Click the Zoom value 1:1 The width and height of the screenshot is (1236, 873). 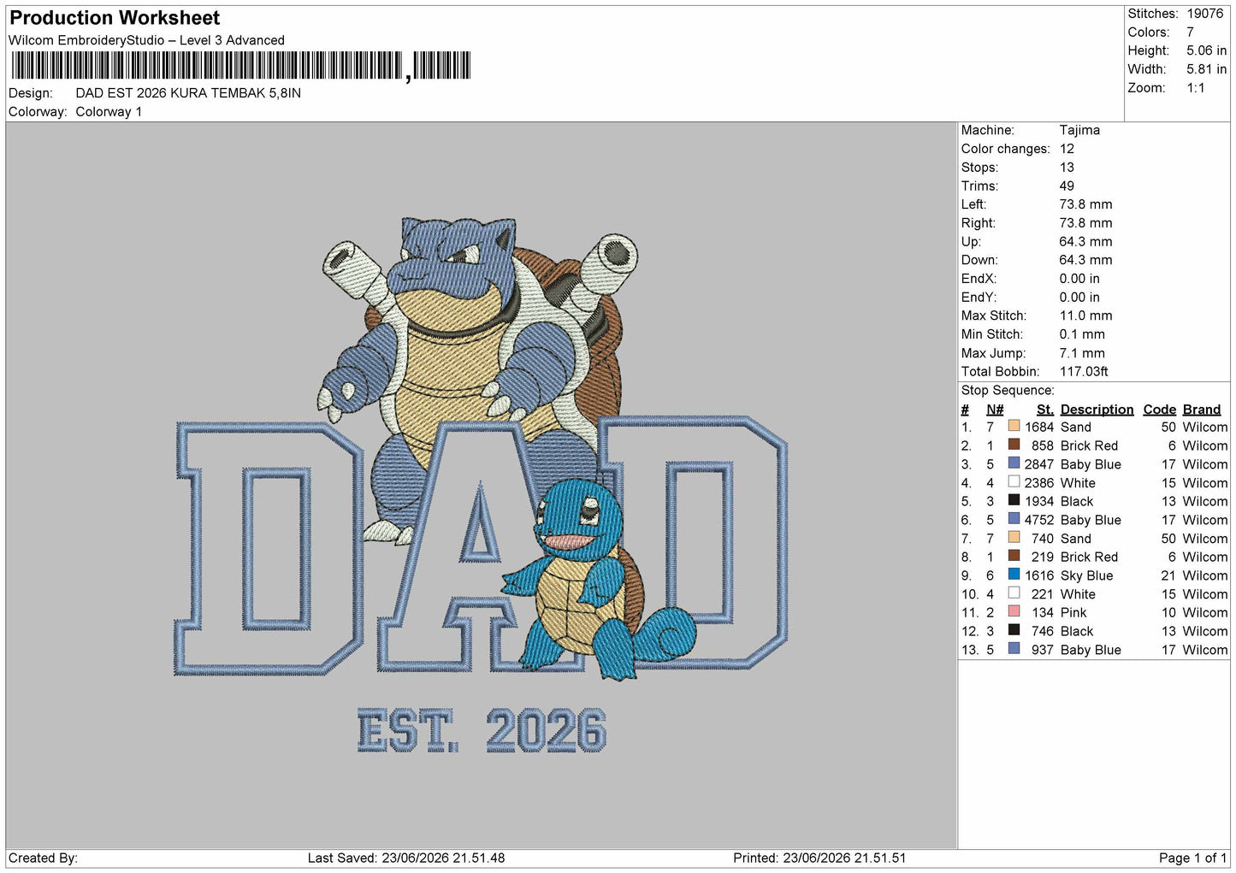pyautogui.click(x=1195, y=88)
